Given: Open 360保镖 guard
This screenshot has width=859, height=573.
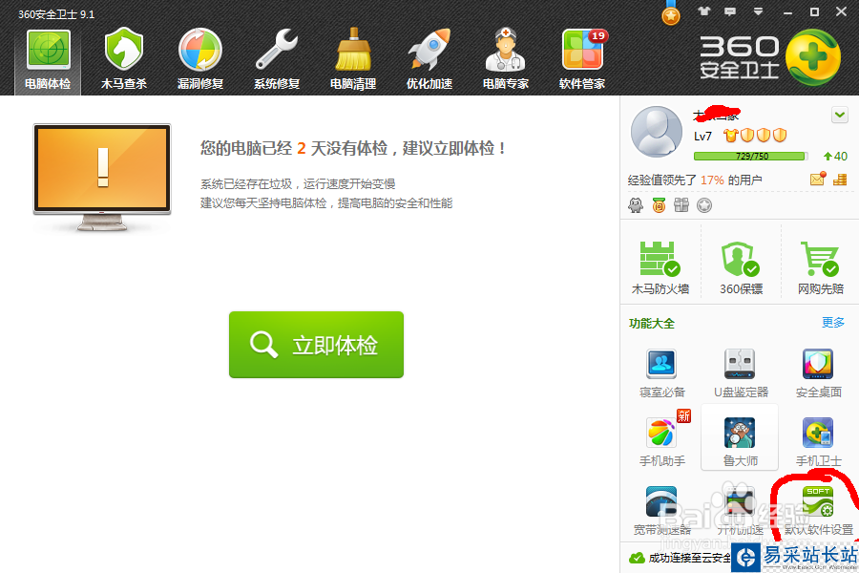Looking at the screenshot, I should (x=741, y=268).
